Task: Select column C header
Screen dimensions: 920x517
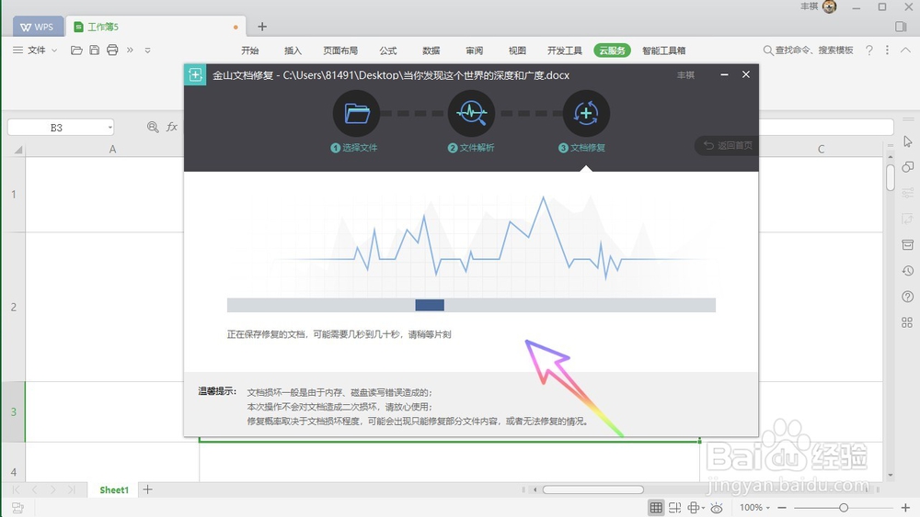Action: 821,149
